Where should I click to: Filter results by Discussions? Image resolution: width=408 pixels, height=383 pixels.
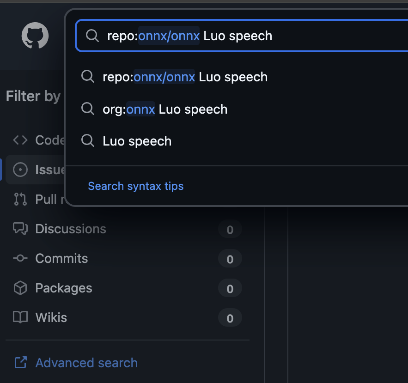pyautogui.click(x=71, y=229)
